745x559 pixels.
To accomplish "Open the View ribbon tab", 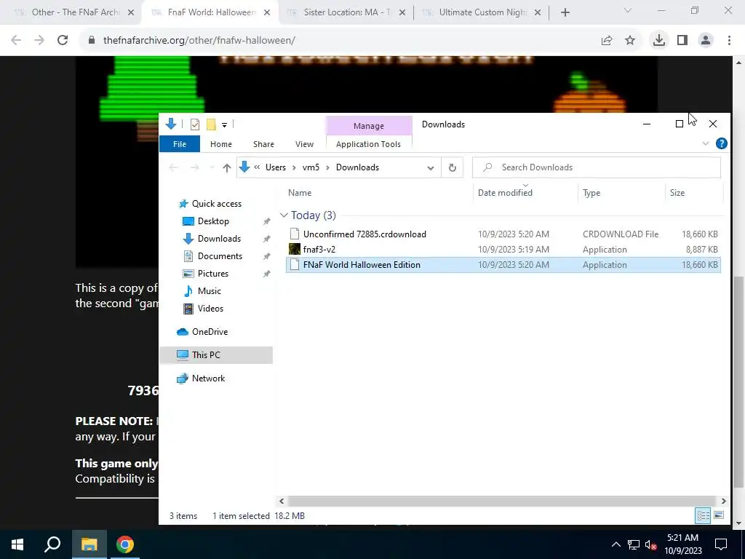I will pyautogui.click(x=304, y=144).
